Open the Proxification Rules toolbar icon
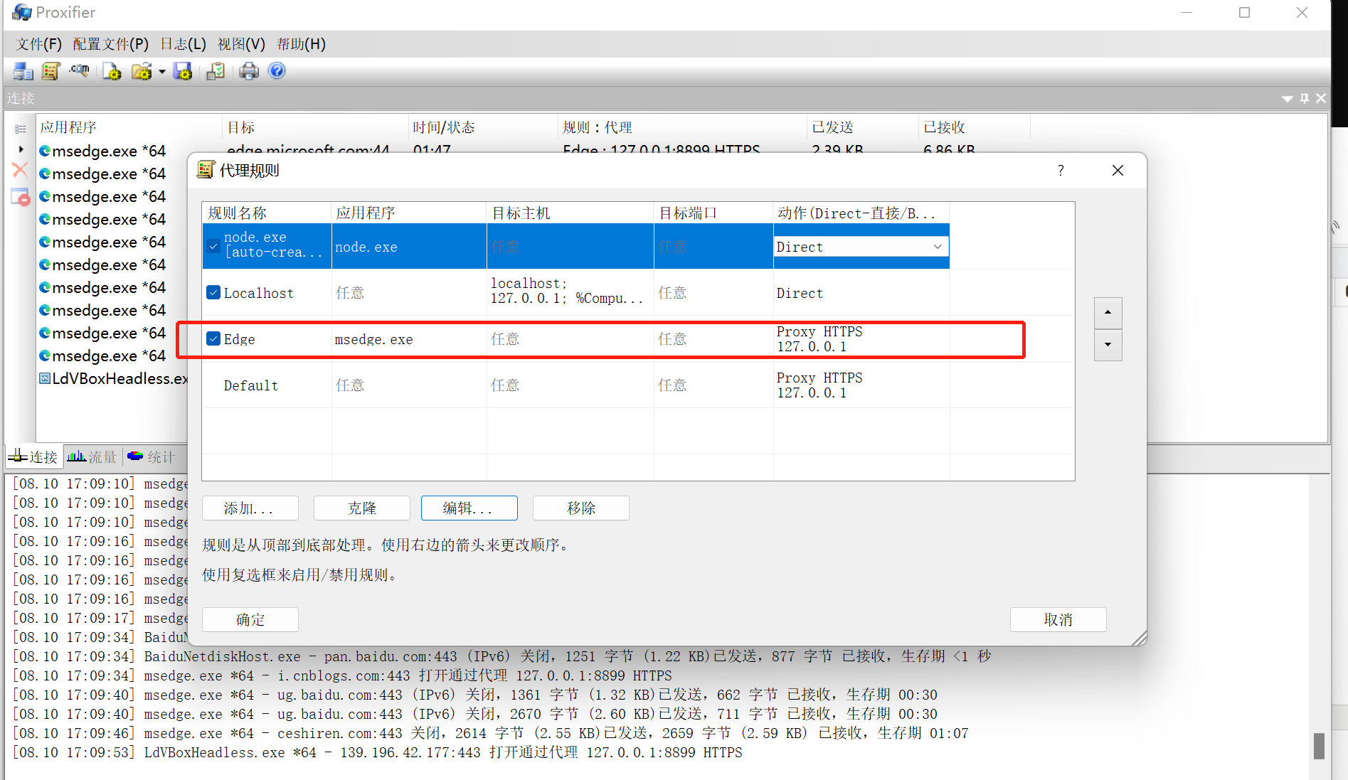The width and height of the screenshot is (1348, 780). [x=51, y=71]
